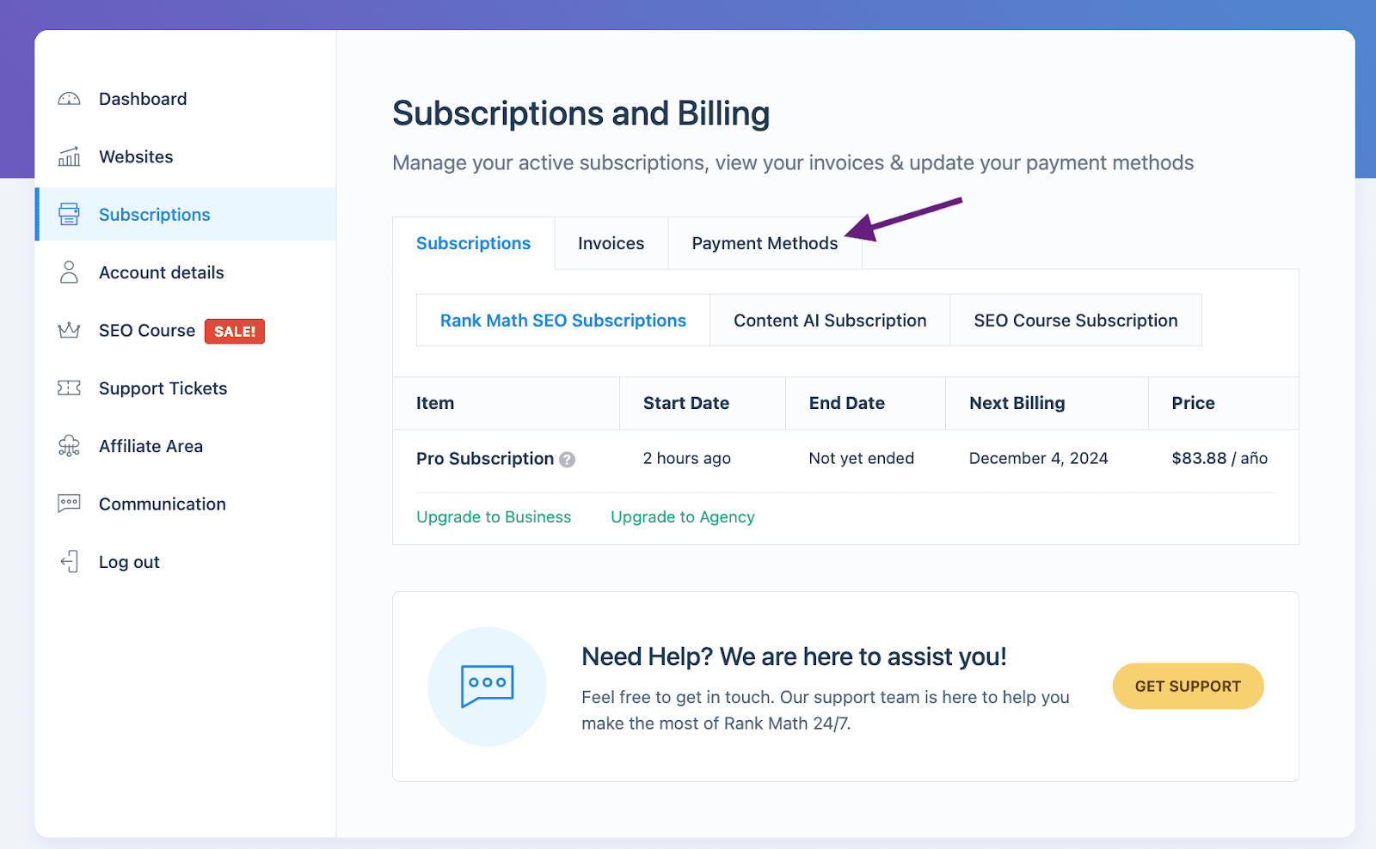
Task: Click the Subscriptions and Billing heading
Action: coord(581,113)
